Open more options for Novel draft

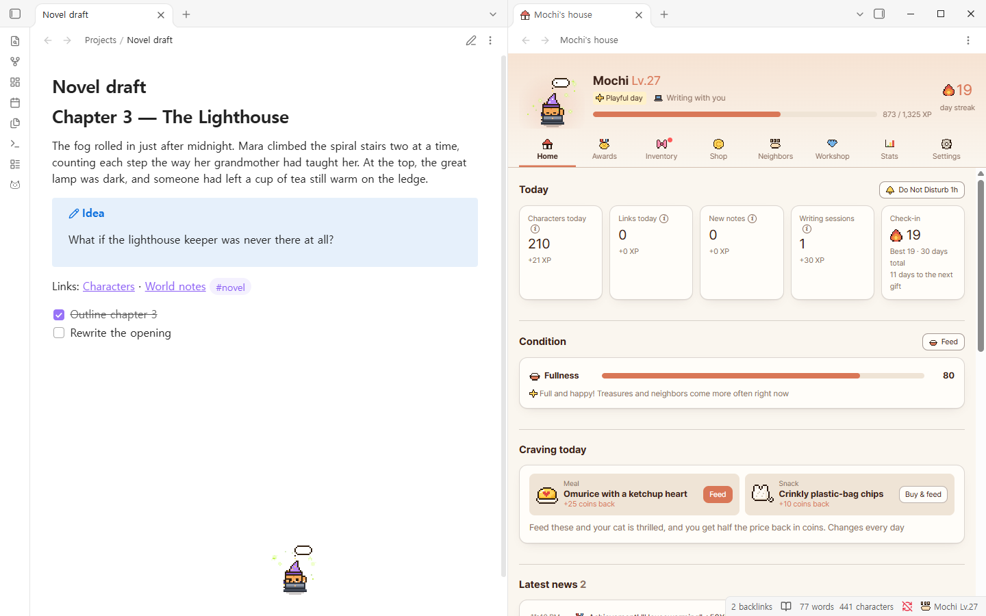point(490,40)
